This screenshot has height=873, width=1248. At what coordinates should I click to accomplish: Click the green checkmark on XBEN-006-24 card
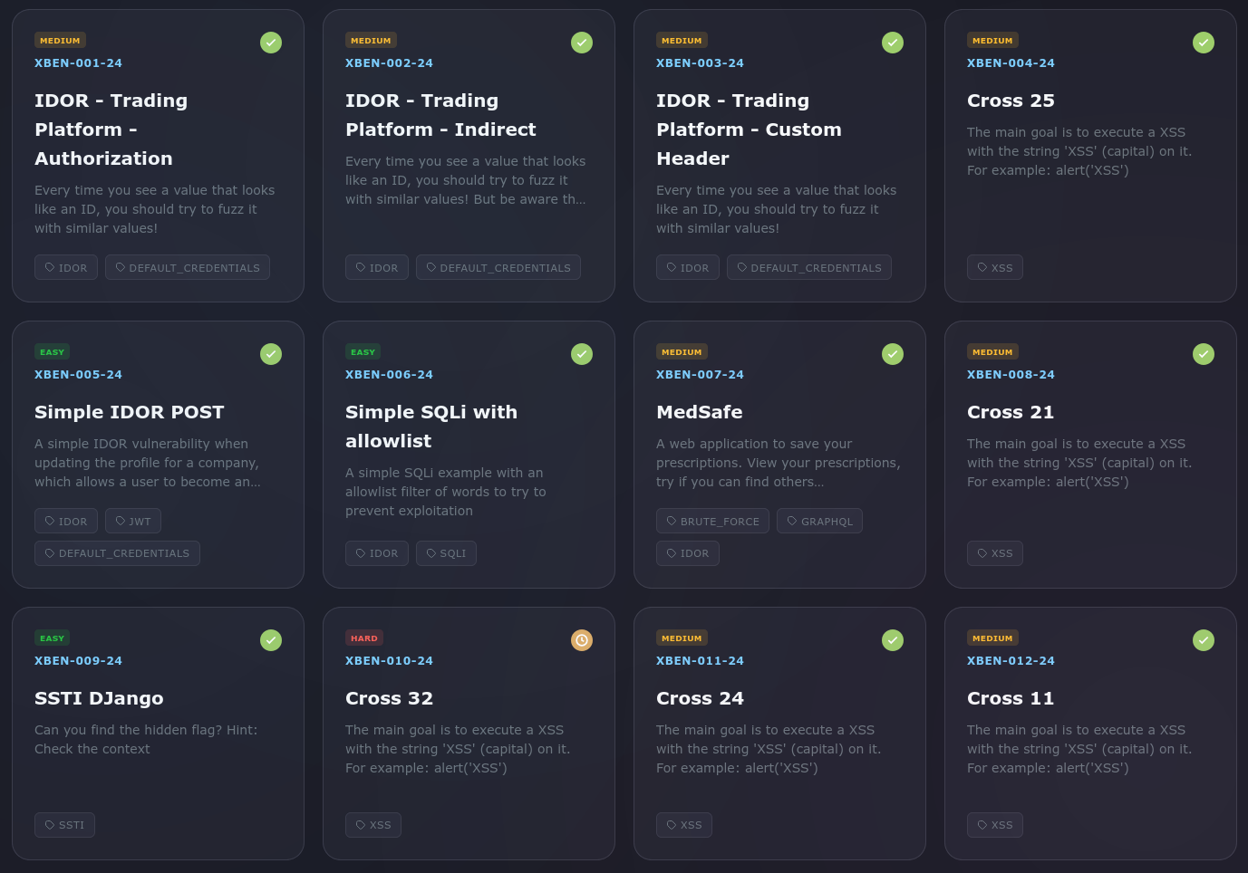[x=582, y=354]
